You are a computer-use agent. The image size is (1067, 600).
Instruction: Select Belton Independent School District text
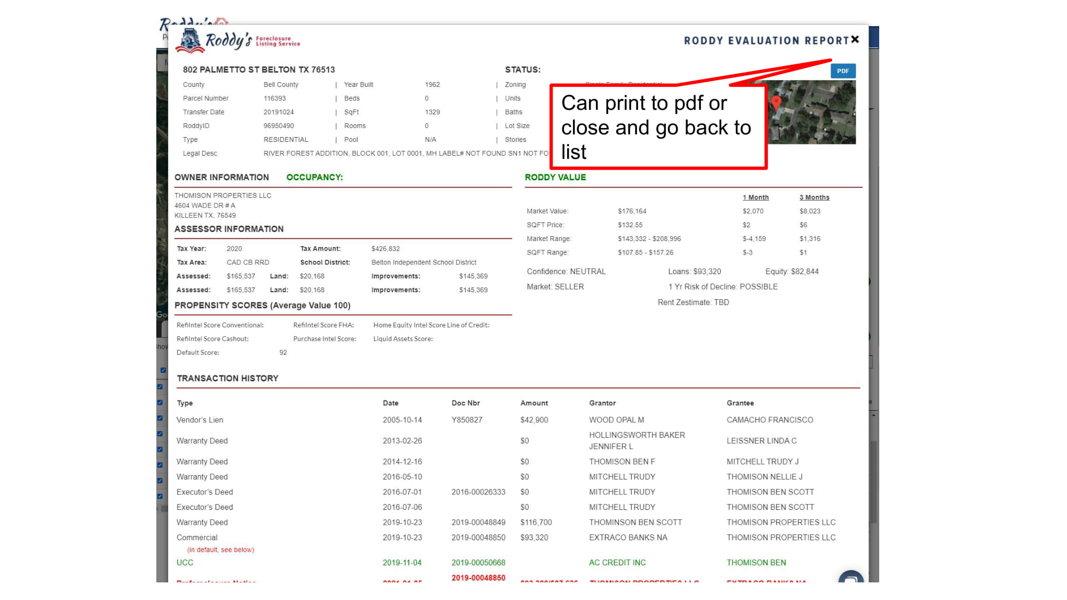pos(424,263)
